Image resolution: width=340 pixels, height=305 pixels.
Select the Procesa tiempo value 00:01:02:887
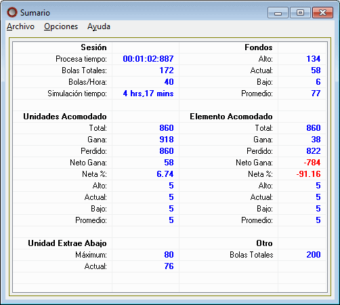(148, 59)
